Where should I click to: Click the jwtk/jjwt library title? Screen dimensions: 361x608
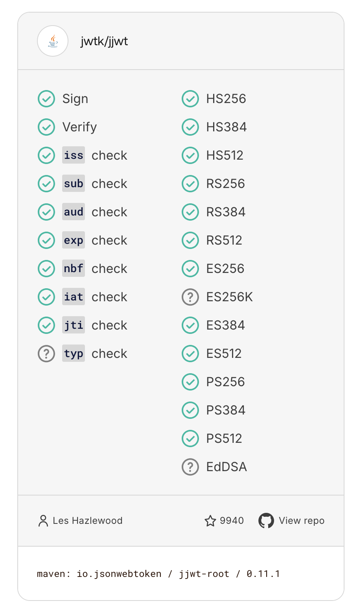pyautogui.click(x=104, y=41)
